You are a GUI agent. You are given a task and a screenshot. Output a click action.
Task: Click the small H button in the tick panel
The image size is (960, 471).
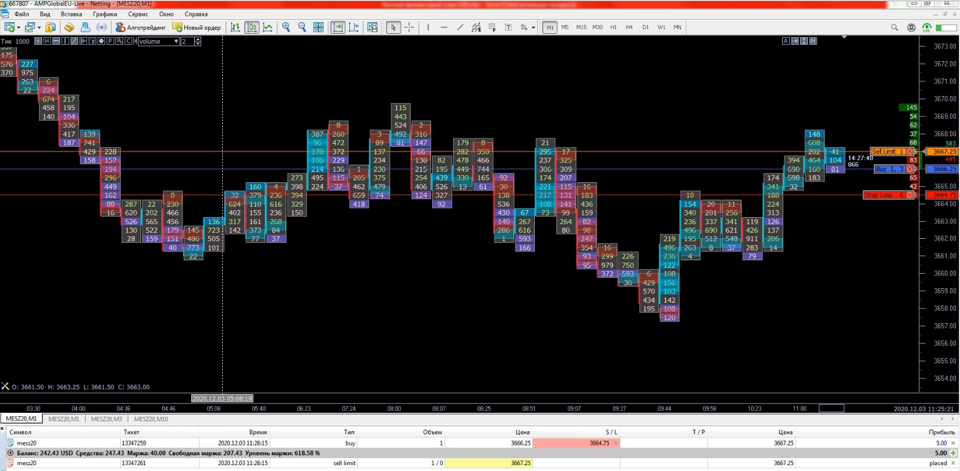(47, 41)
